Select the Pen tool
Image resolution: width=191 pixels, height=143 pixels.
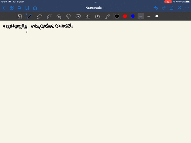point(29,16)
